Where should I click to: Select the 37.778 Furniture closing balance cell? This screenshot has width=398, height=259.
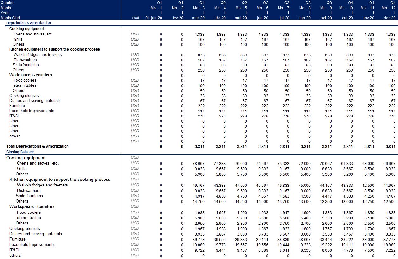(x=389, y=240)
